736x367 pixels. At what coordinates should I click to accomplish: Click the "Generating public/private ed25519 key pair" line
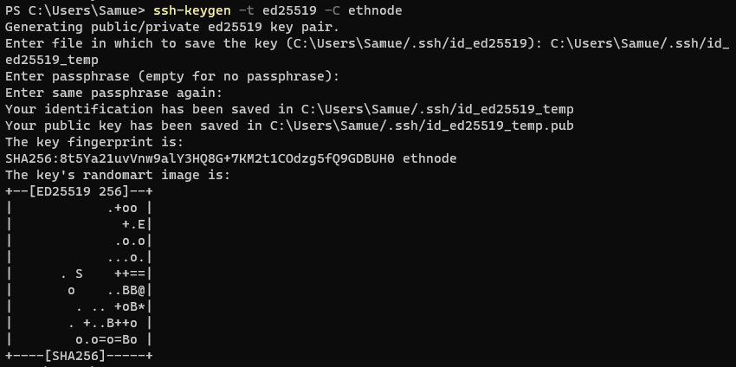pyautogui.click(x=172, y=27)
